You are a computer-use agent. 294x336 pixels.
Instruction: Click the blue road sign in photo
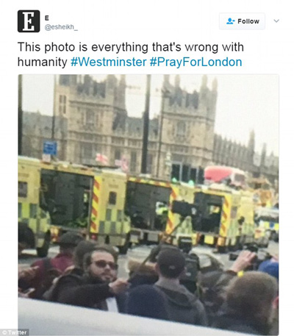[50, 148]
